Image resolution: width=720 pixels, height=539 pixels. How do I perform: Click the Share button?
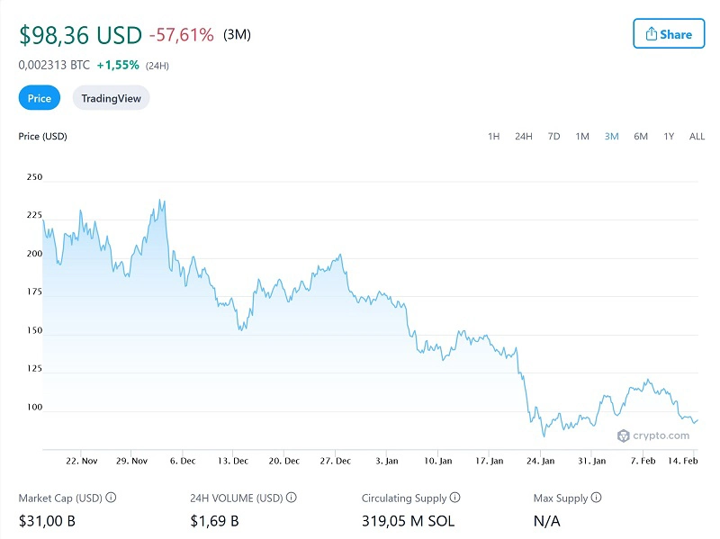coord(668,34)
